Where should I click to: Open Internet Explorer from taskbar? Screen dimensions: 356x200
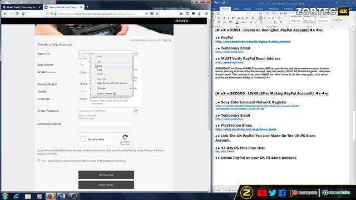16,196
